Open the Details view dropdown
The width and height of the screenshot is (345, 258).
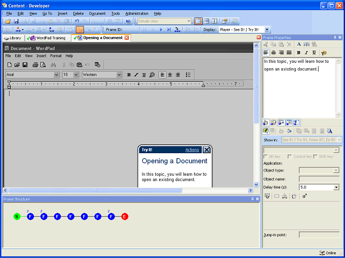pos(189,21)
